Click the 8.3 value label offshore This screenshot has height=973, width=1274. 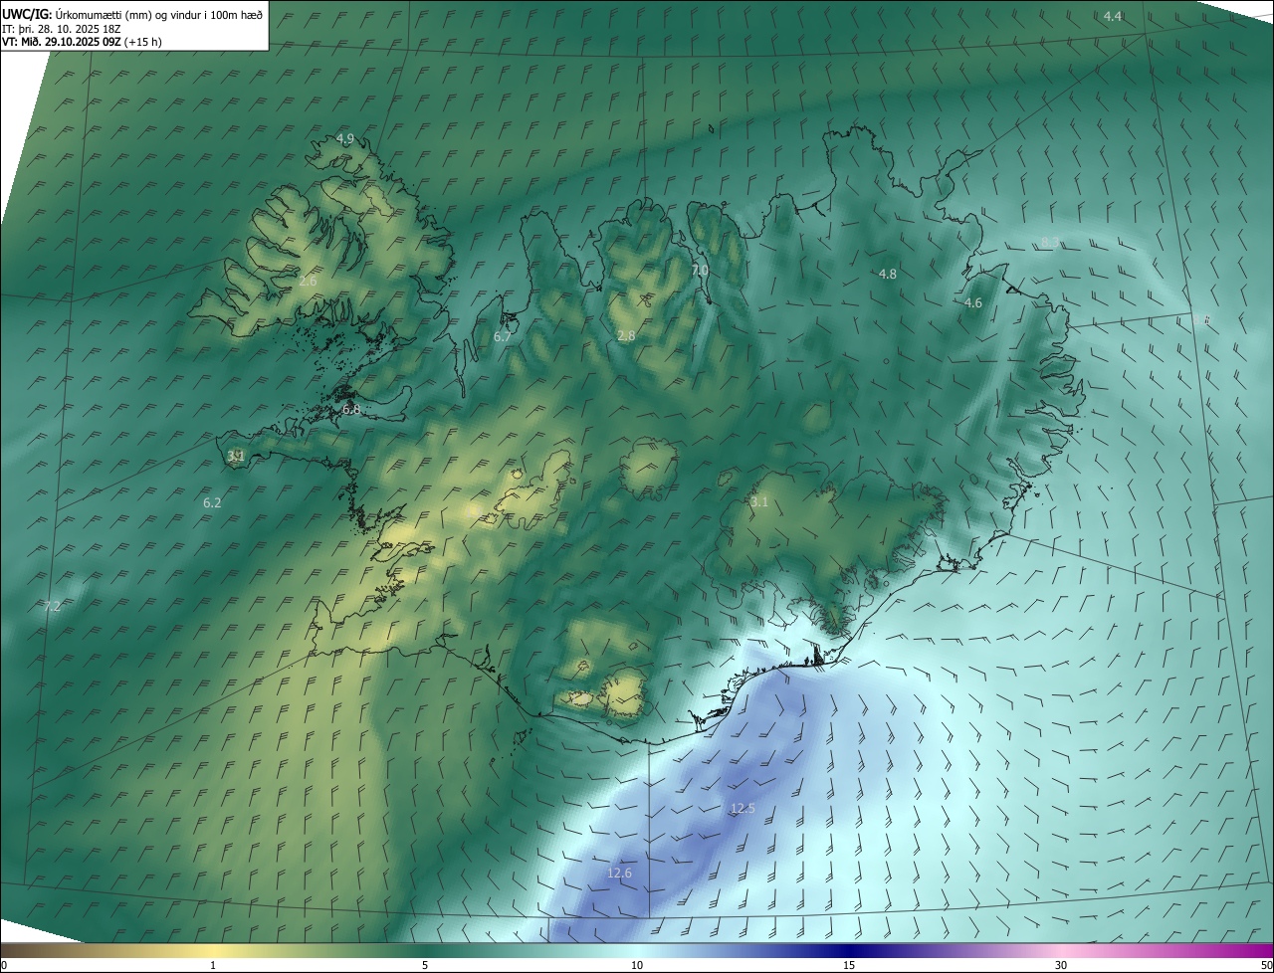click(x=1050, y=243)
